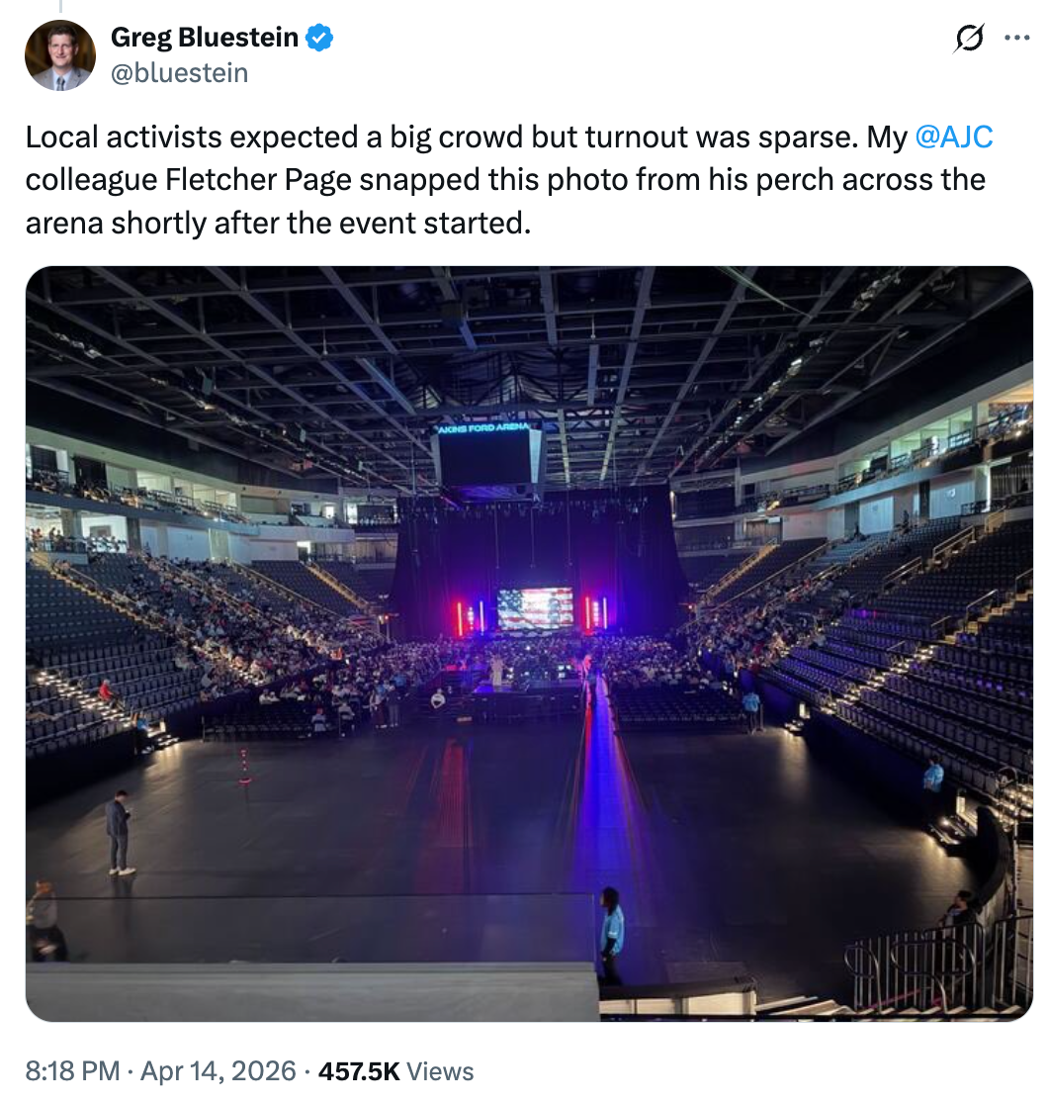Viewport: 1048px width, 1104px height.
Task: Click the Akins Ford Arena scoreboard in the photo
Action: coord(484,455)
